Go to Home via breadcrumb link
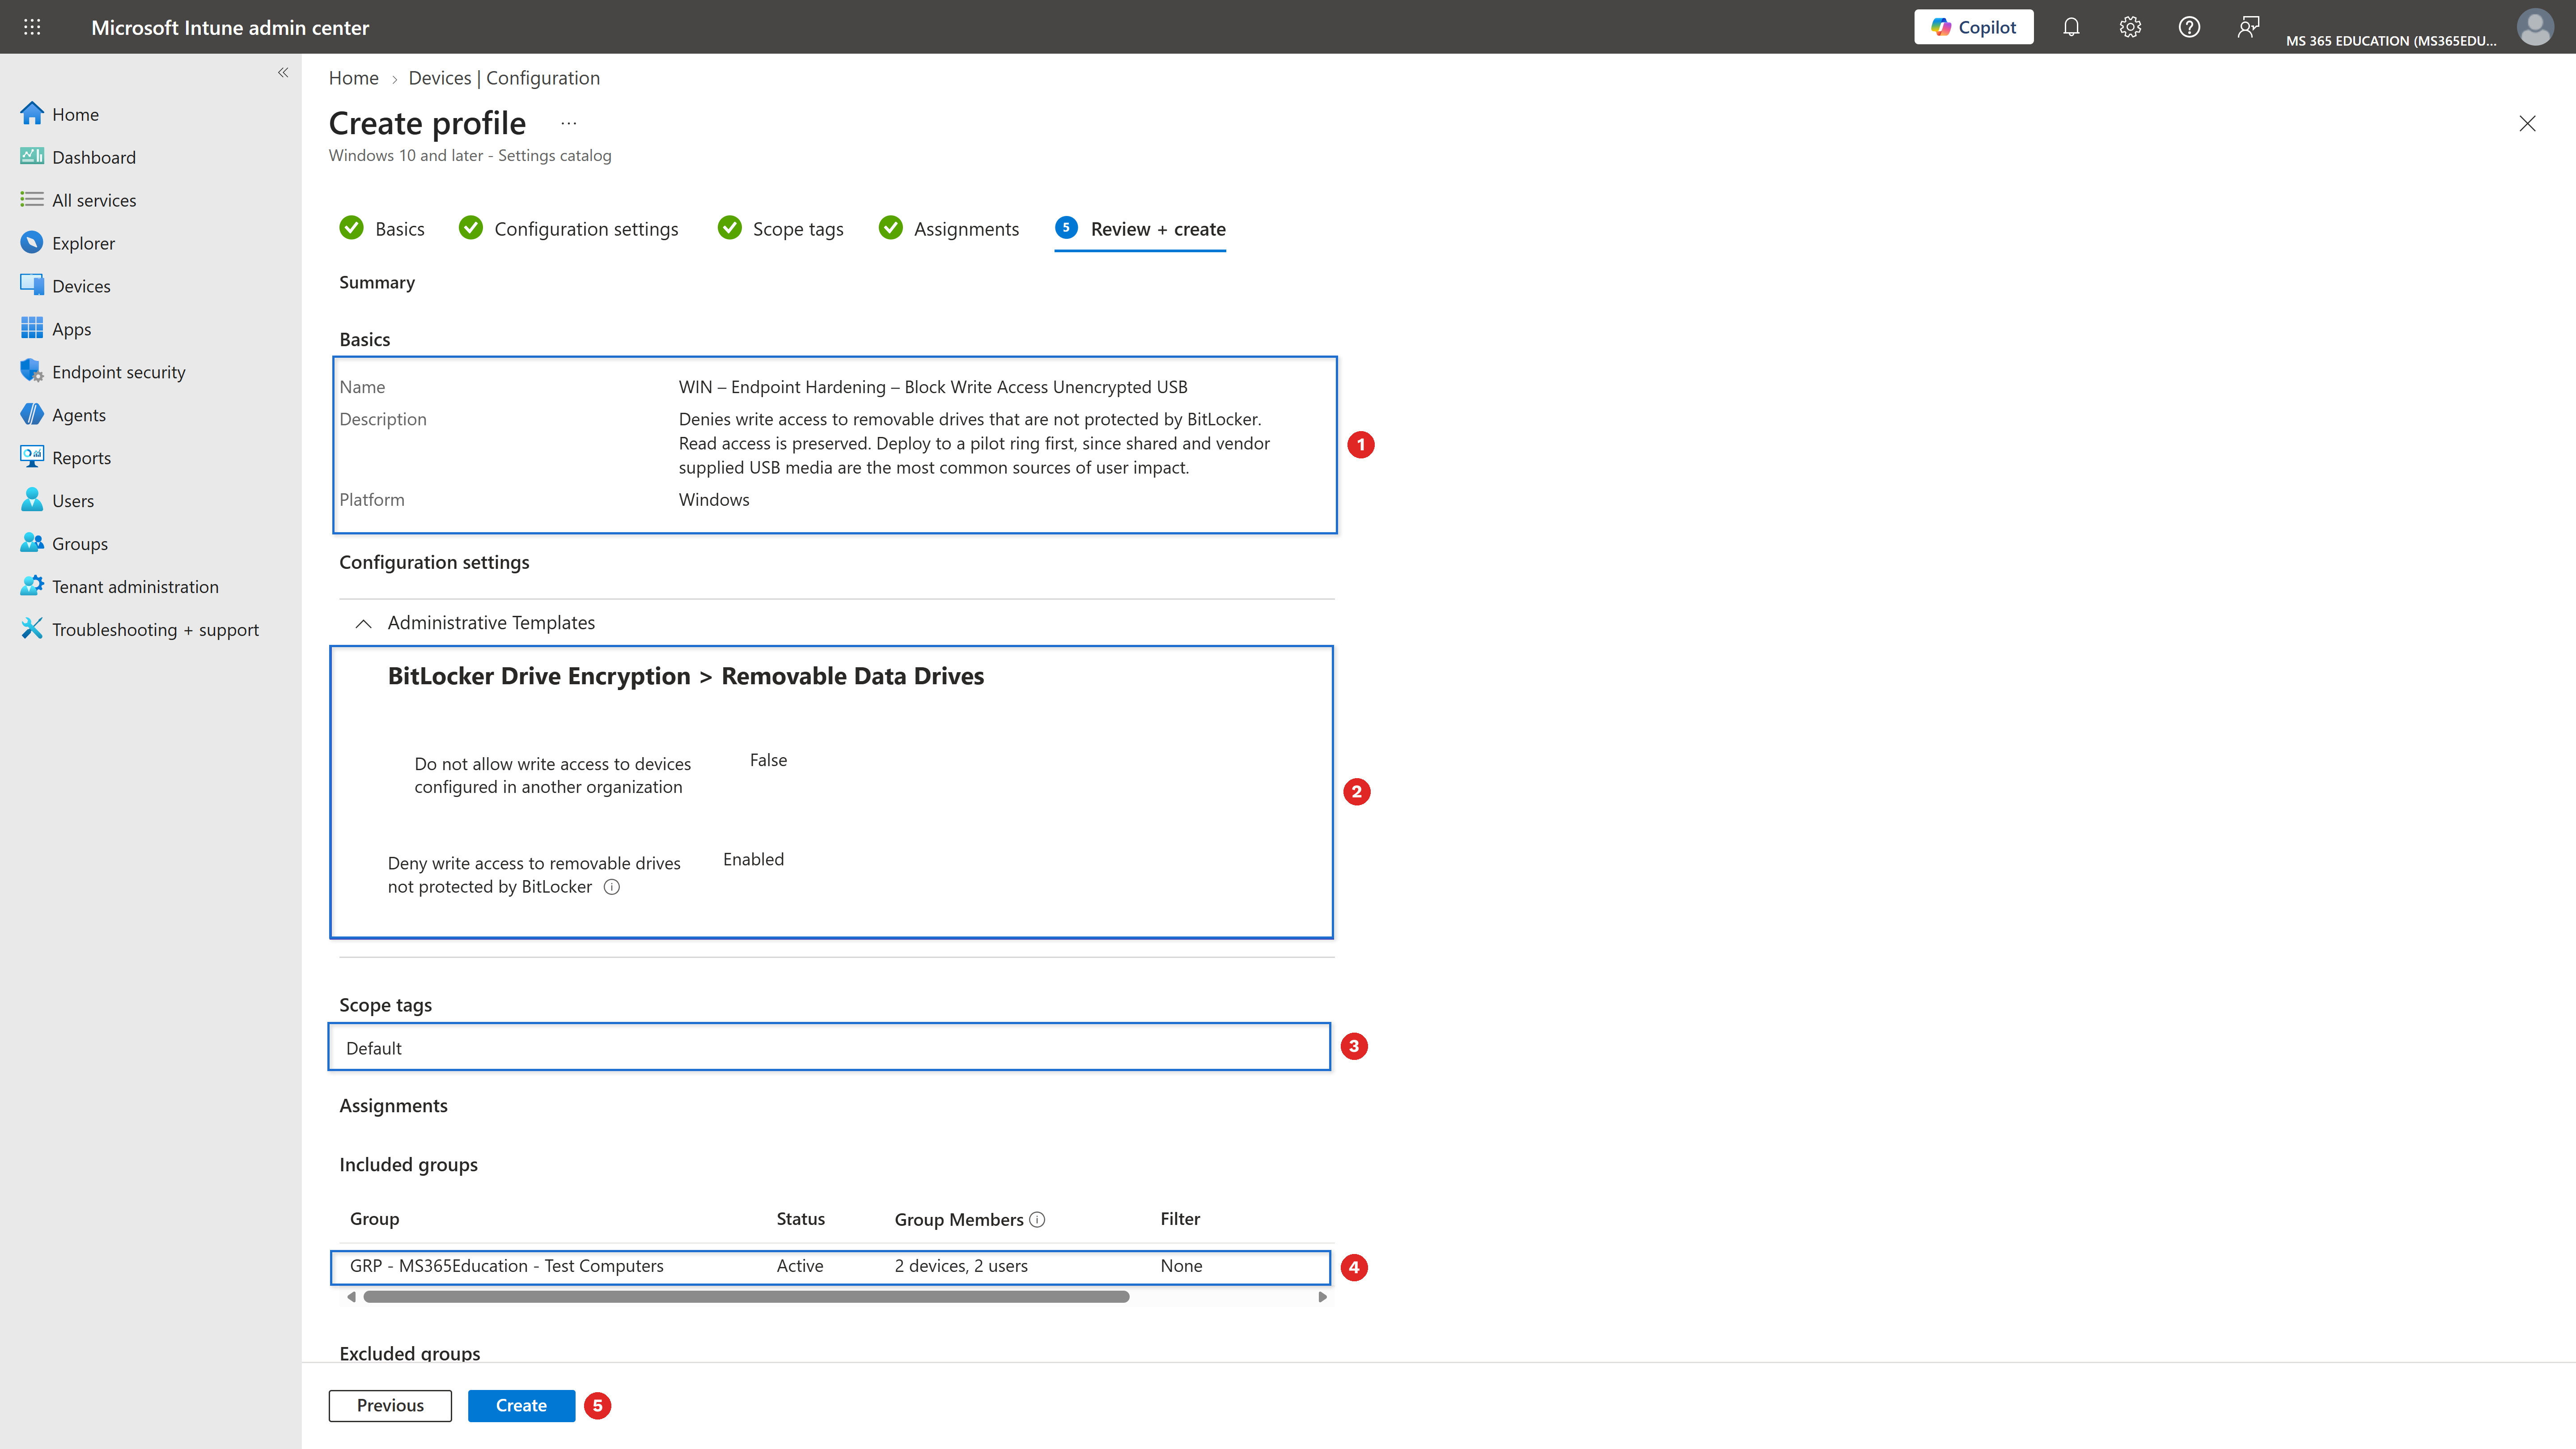The image size is (2576, 1449). (x=354, y=78)
